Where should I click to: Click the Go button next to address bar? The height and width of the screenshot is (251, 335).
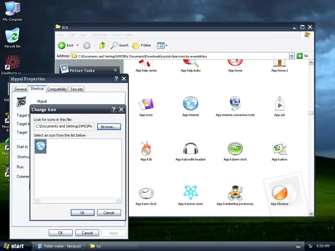tap(302, 56)
